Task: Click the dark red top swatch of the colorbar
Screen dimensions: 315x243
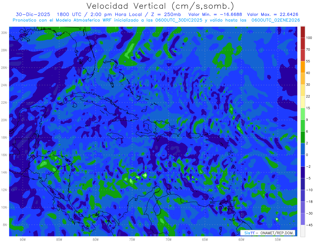Action: pos(303,32)
